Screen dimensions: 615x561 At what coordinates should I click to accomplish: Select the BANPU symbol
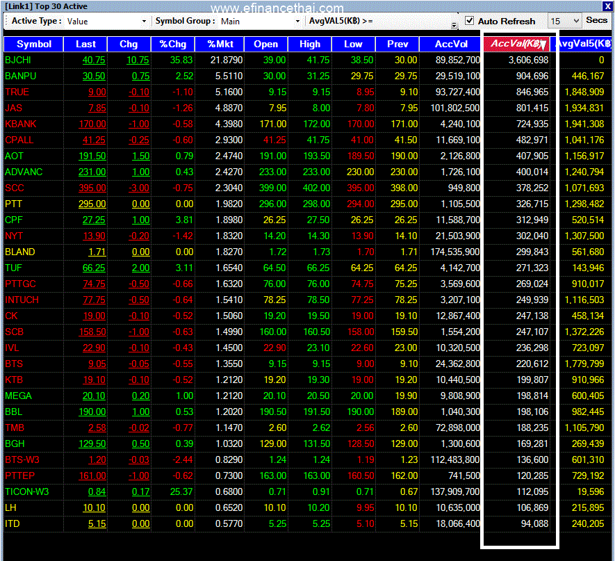[x=21, y=76]
